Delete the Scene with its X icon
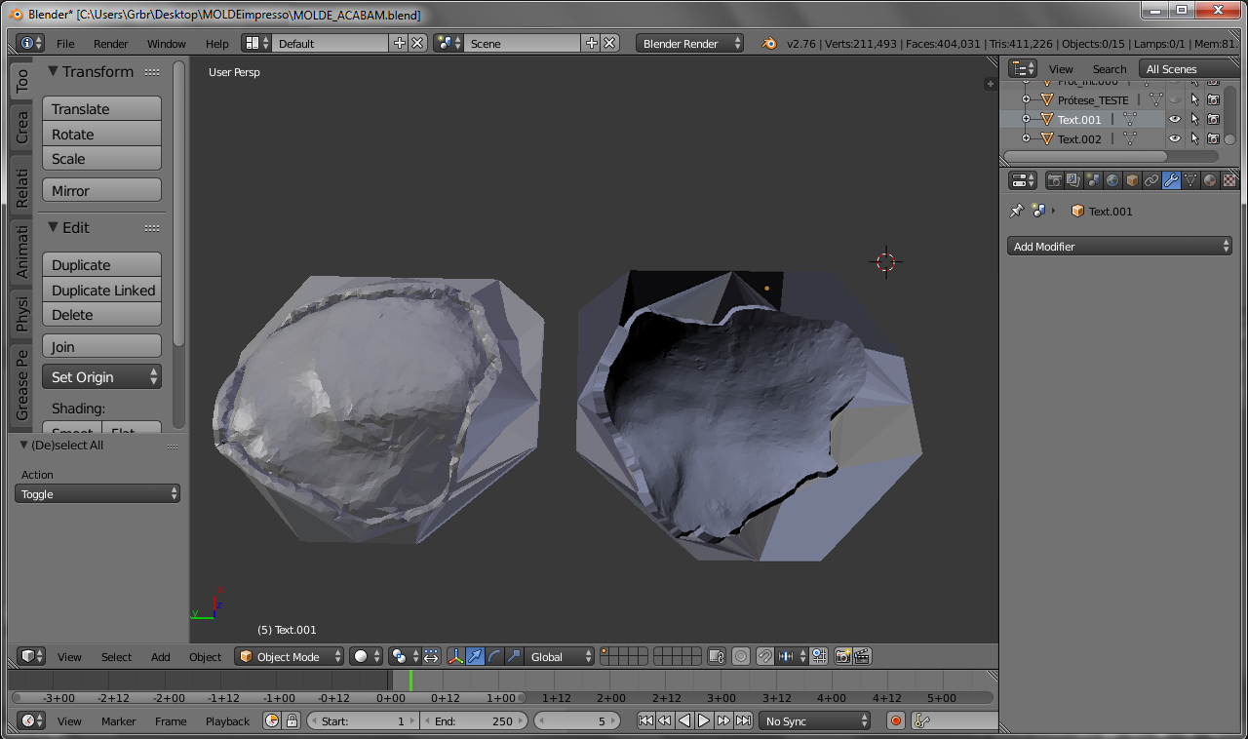The image size is (1248, 739). coord(609,43)
